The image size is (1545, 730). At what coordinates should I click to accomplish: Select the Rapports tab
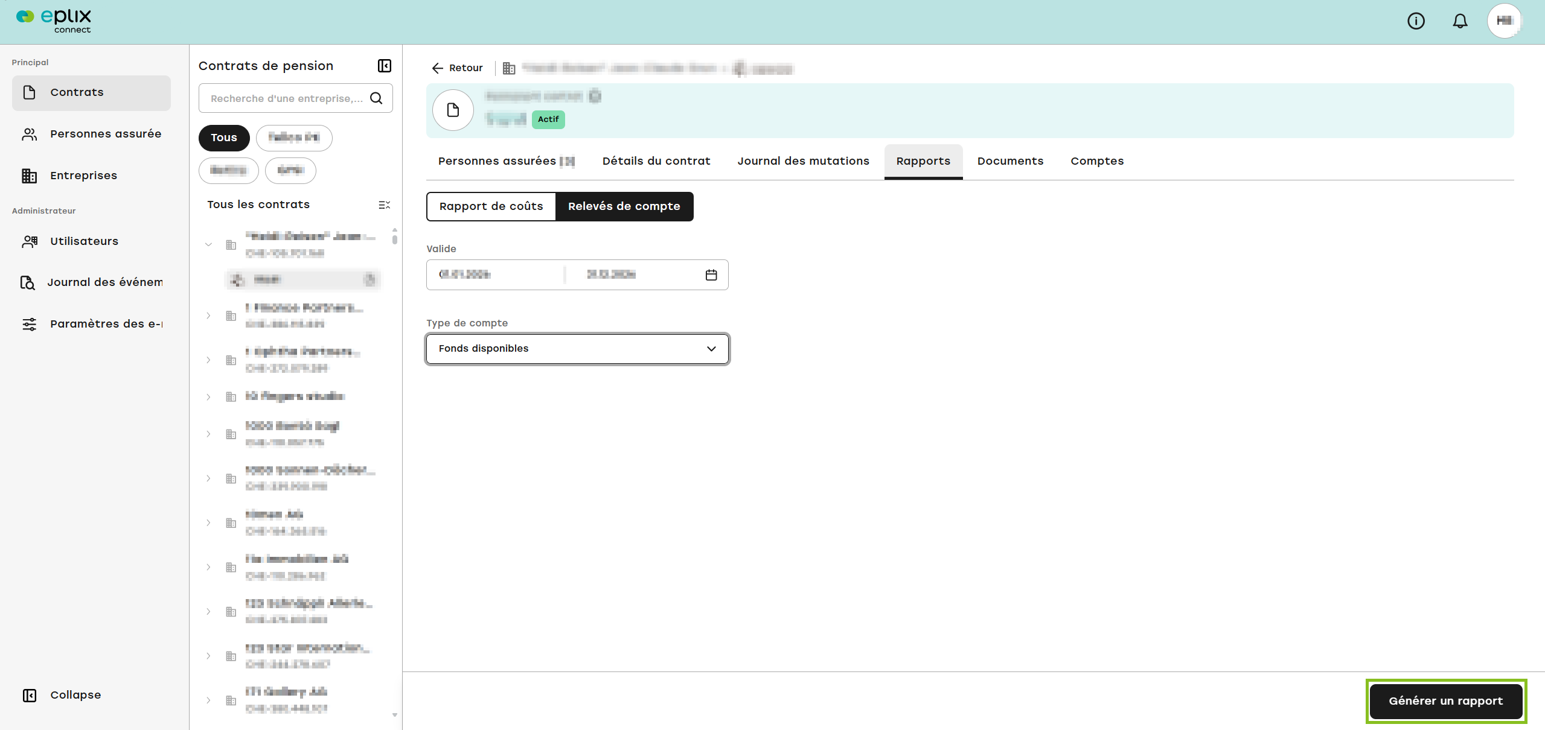[923, 161]
